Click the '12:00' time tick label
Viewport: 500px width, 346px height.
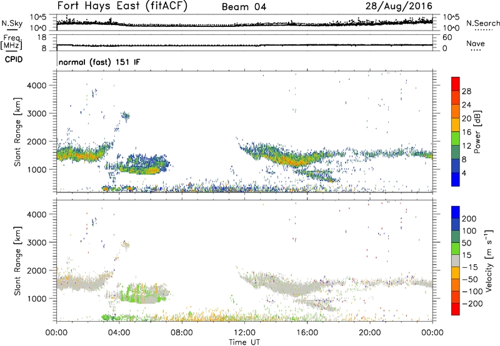coord(244,333)
